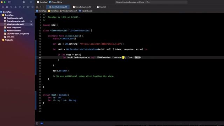Click the URL string literal on line 15

(100, 44)
